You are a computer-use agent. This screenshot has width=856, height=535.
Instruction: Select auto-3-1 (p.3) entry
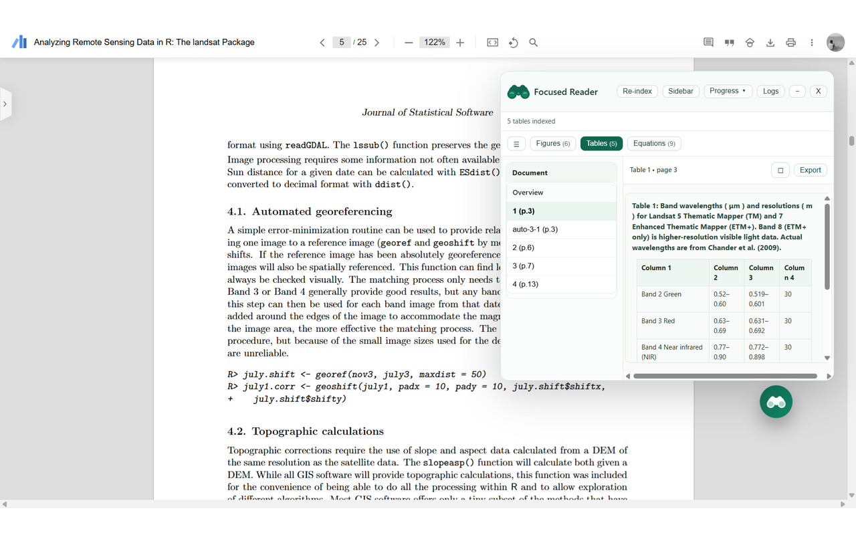[561, 229]
